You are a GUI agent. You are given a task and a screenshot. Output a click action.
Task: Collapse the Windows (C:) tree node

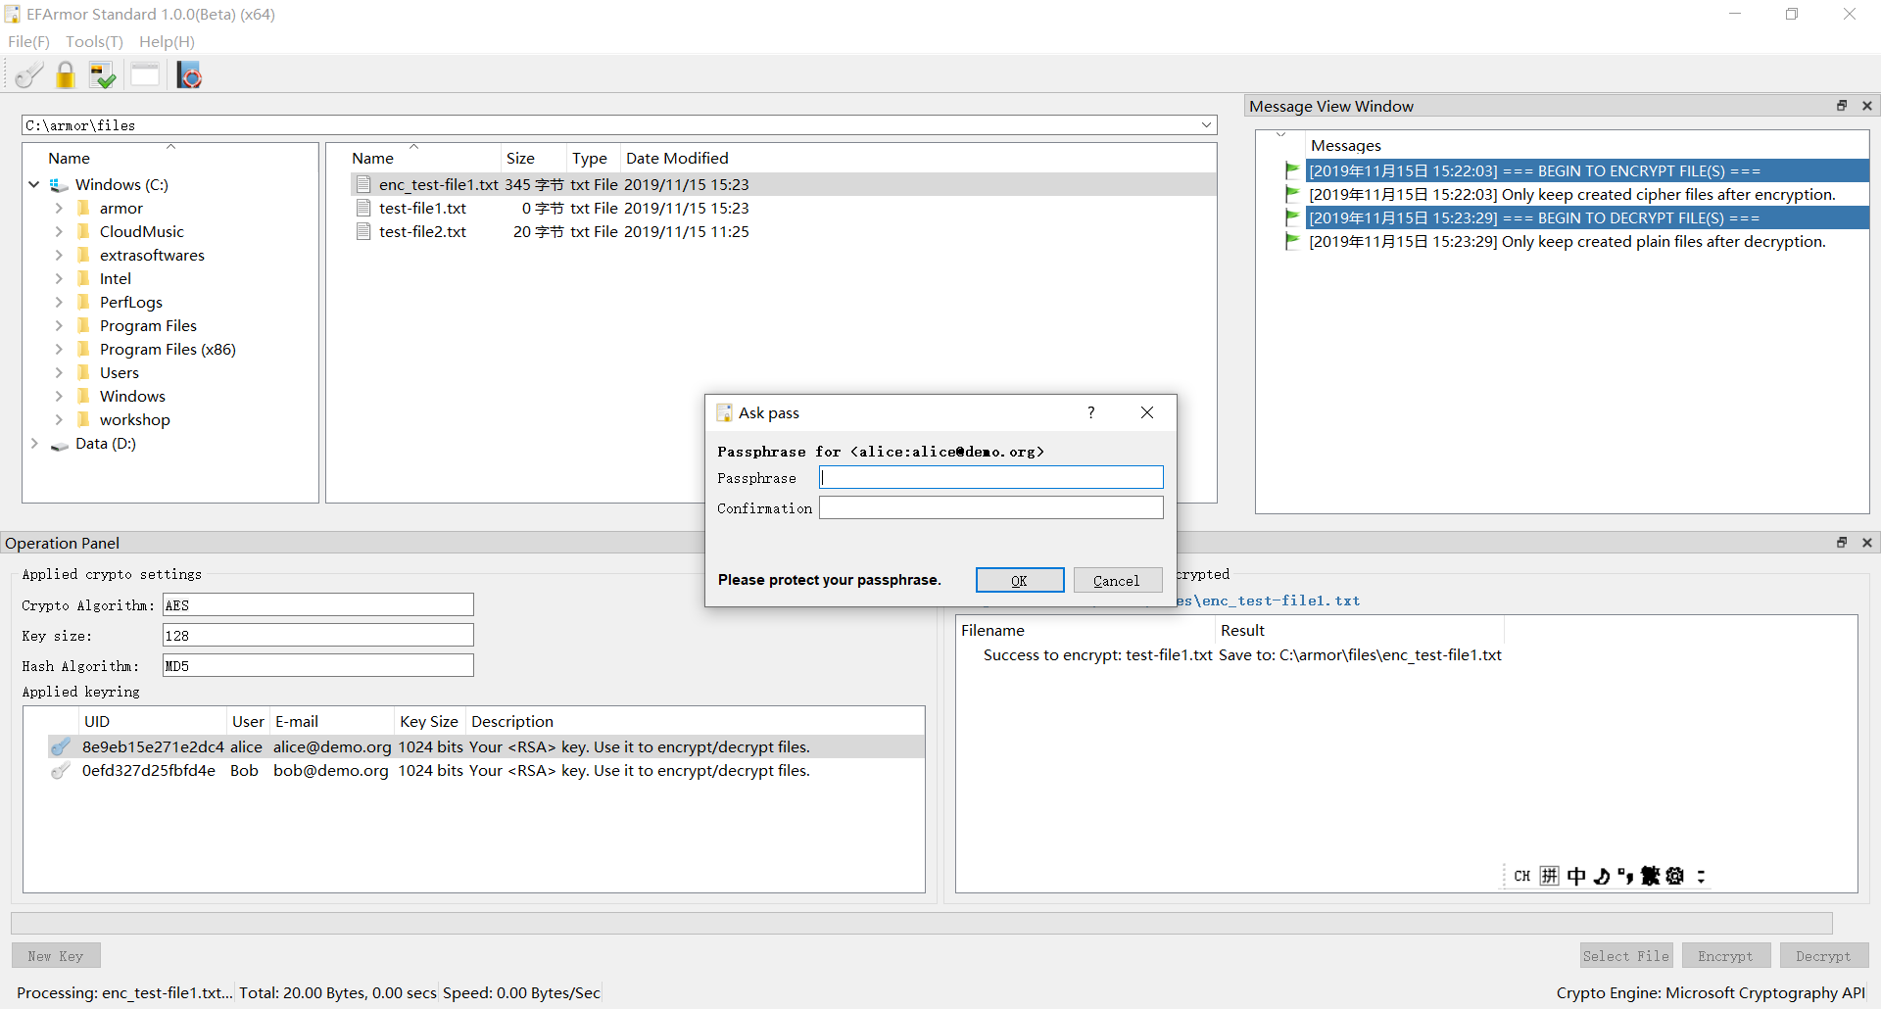click(34, 184)
